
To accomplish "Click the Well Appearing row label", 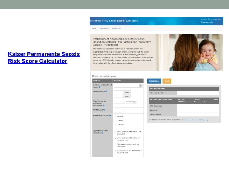I will (x=156, y=106).
